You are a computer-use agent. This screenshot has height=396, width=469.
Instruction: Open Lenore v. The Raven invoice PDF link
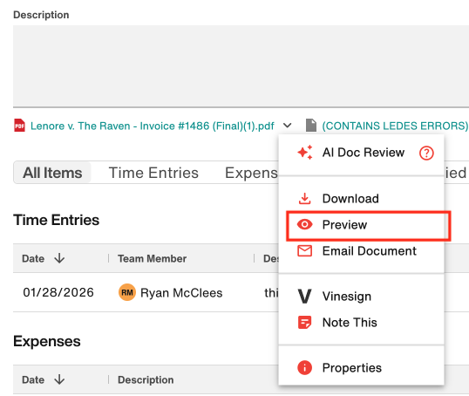click(152, 126)
